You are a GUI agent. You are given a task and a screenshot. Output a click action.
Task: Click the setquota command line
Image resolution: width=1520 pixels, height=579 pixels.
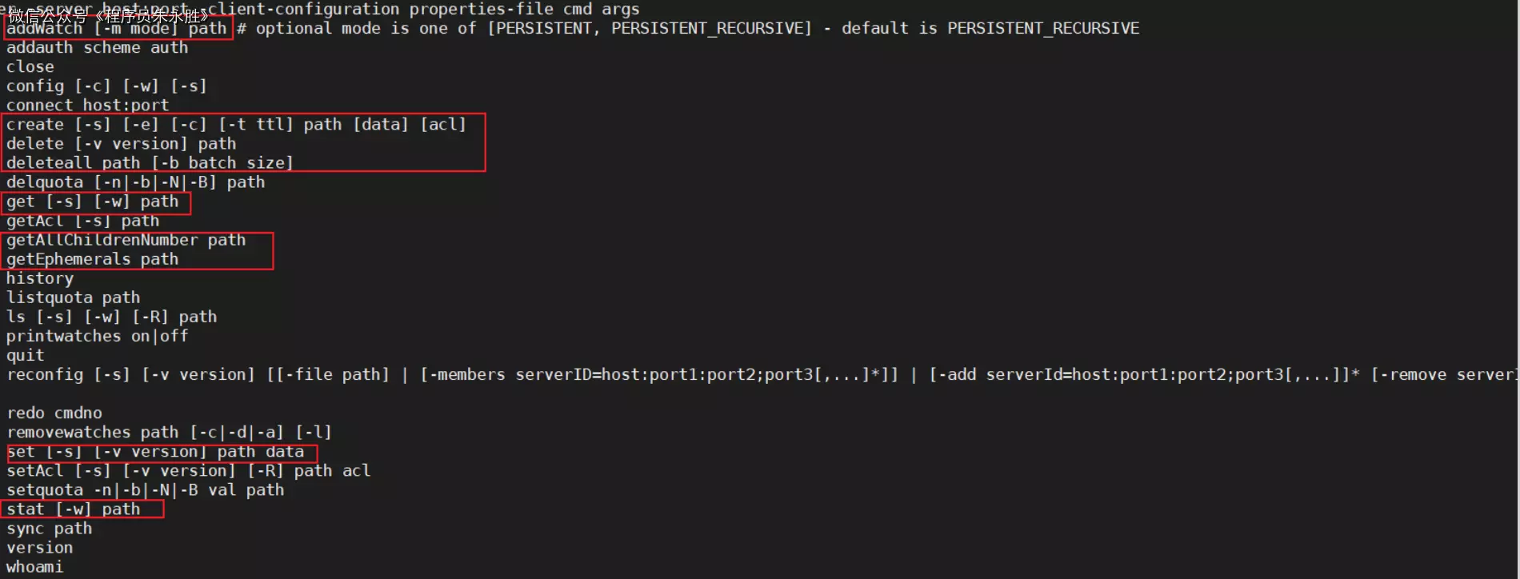[x=145, y=489]
